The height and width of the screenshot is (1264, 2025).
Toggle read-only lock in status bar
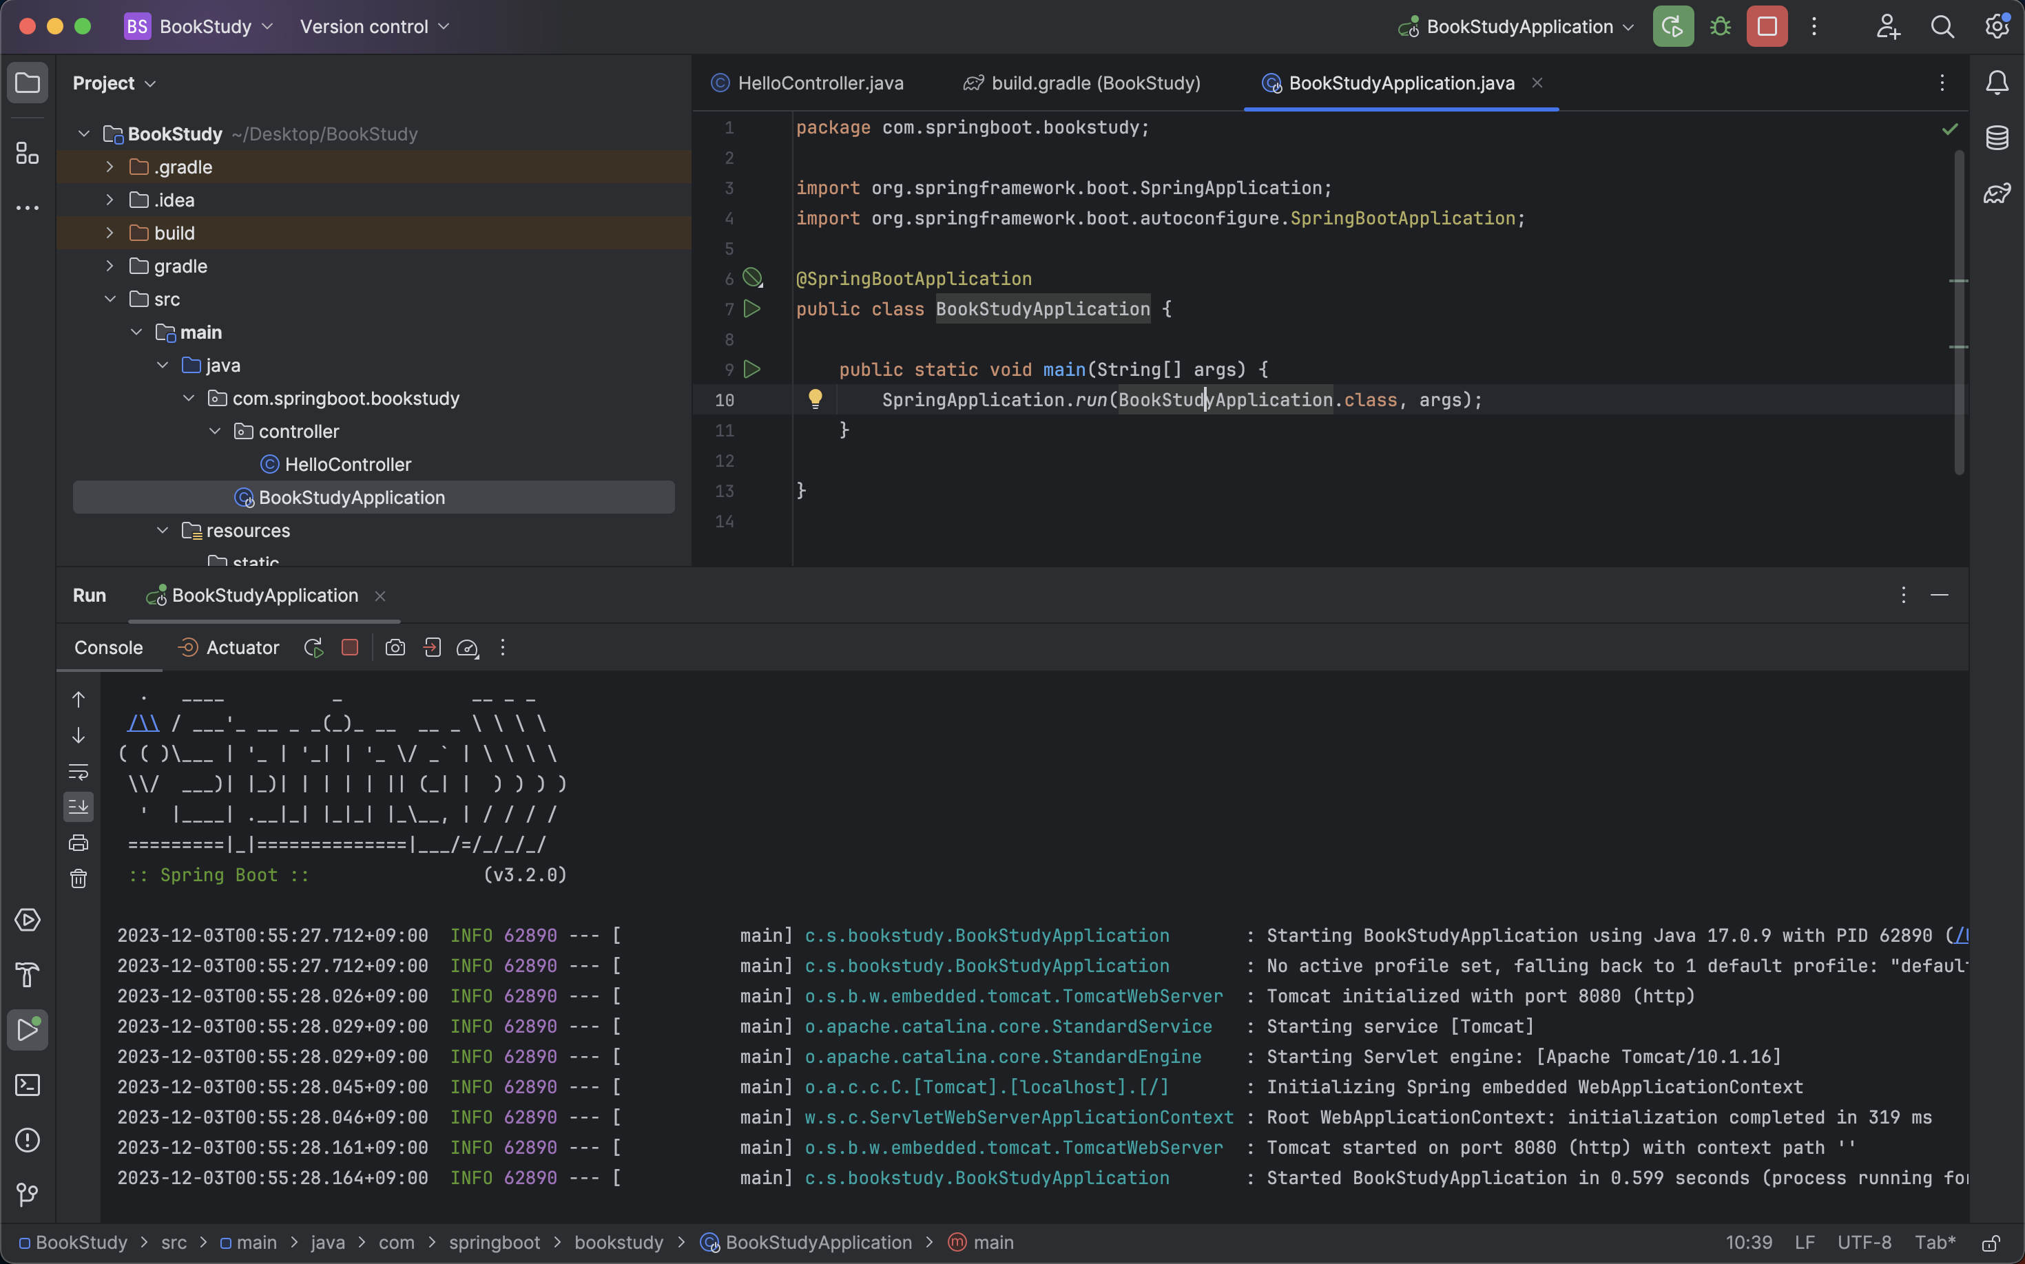[x=1991, y=1243]
